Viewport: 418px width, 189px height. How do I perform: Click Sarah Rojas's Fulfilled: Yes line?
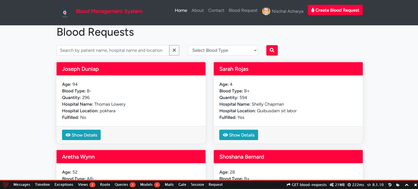[232, 117]
